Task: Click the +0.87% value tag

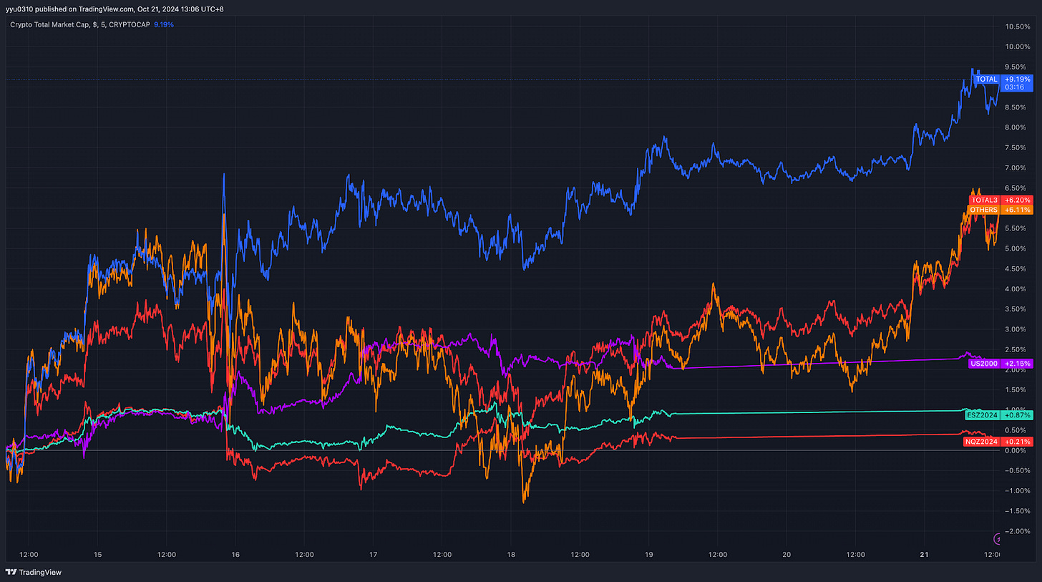Action: point(1018,414)
